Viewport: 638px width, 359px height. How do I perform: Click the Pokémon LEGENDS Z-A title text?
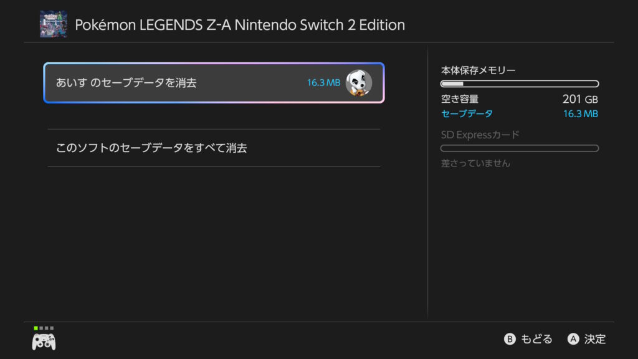(x=240, y=25)
